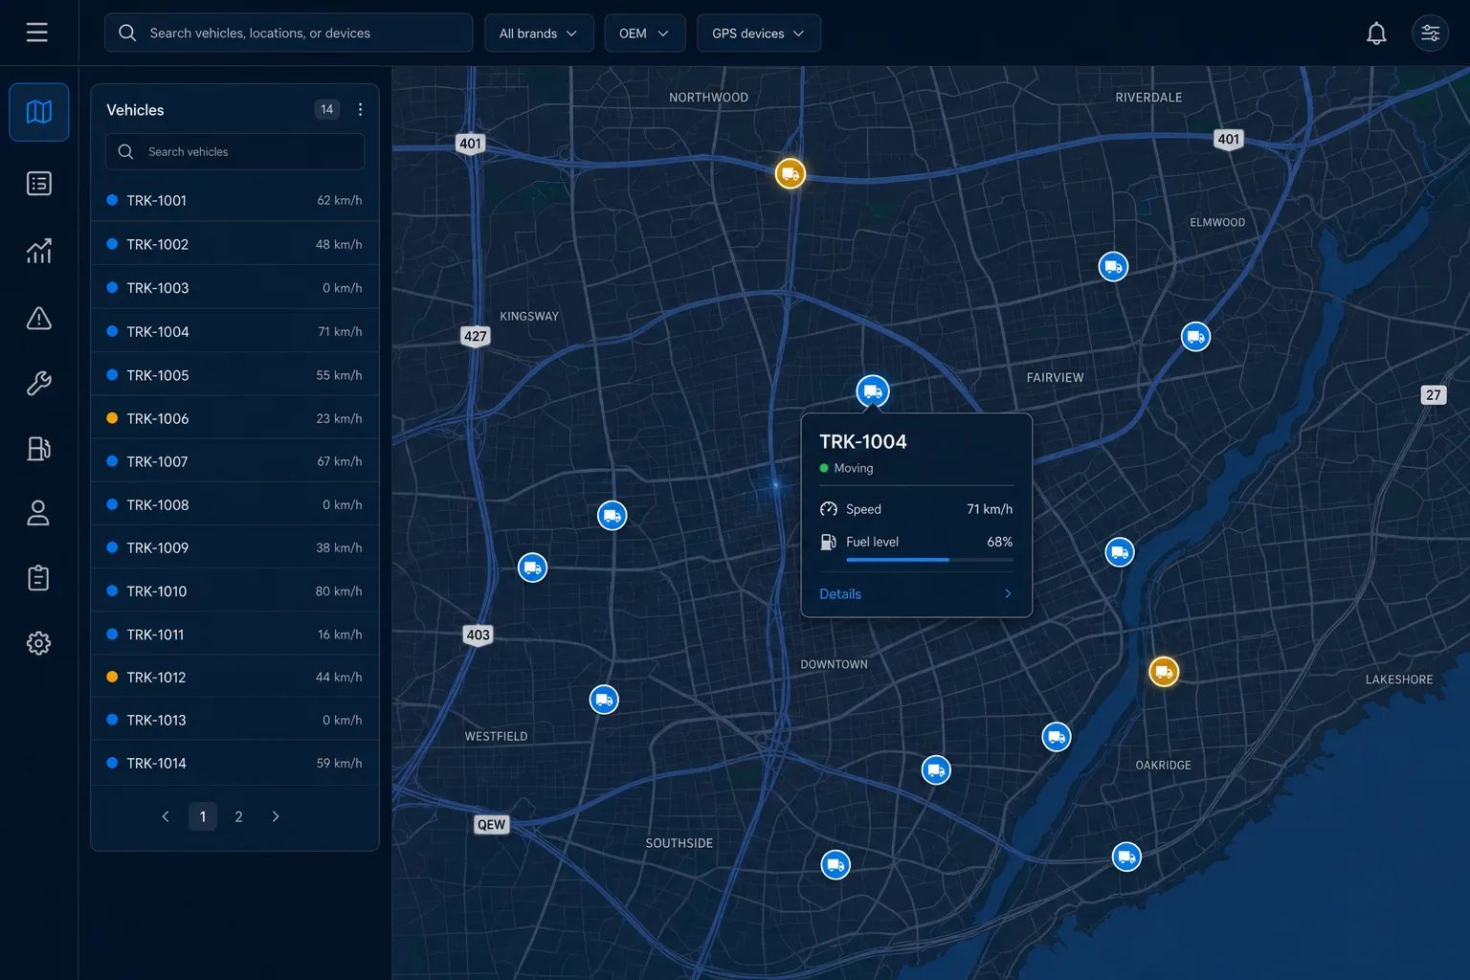Go to the next vehicles page arrow

pyautogui.click(x=276, y=816)
